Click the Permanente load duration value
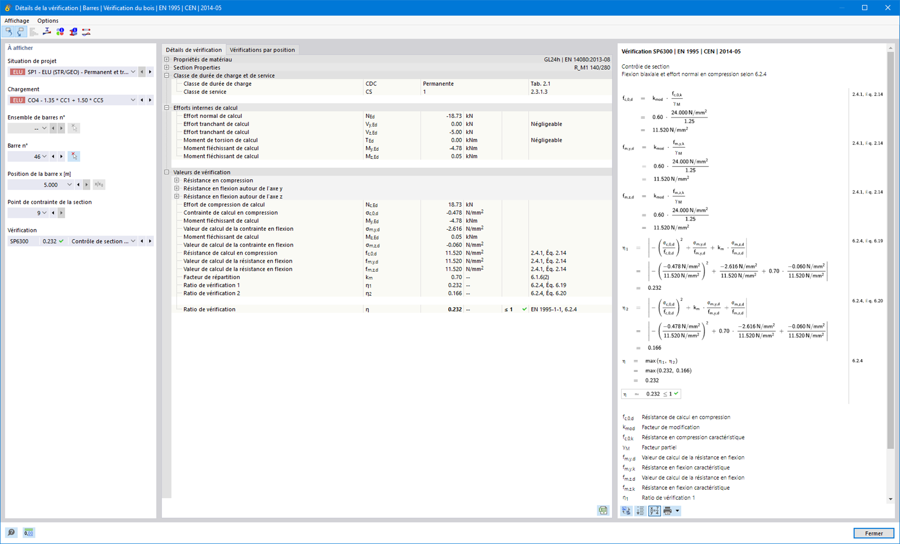Image resolution: width=900 pixels, height=544 pixels. coord(438,84)
